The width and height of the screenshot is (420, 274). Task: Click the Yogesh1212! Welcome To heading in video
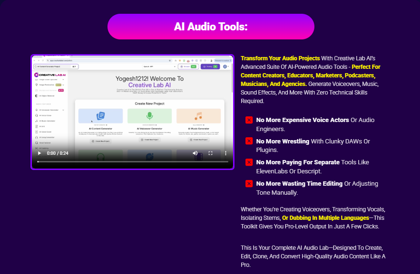(x=149, y=79)
